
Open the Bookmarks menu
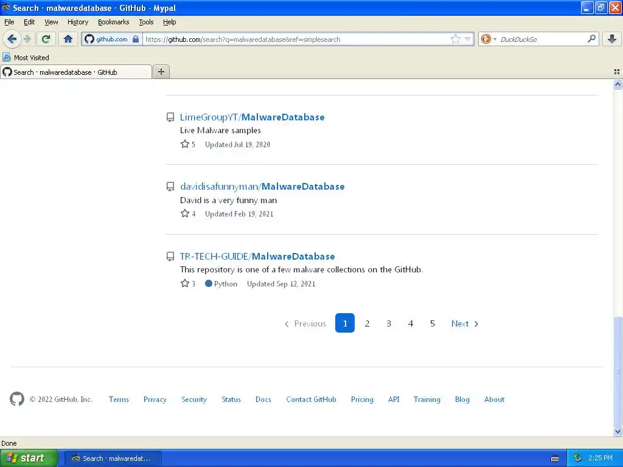113,22
